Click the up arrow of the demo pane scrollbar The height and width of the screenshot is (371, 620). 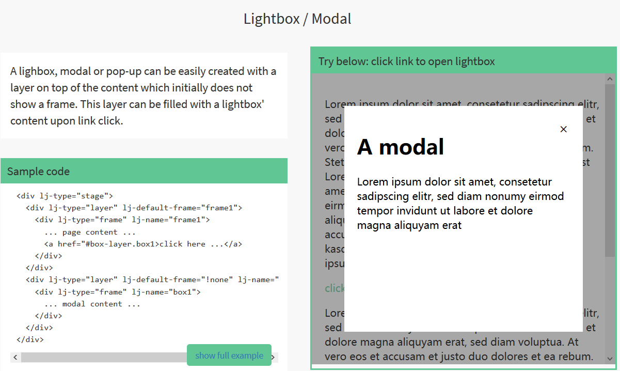point(610,79)
